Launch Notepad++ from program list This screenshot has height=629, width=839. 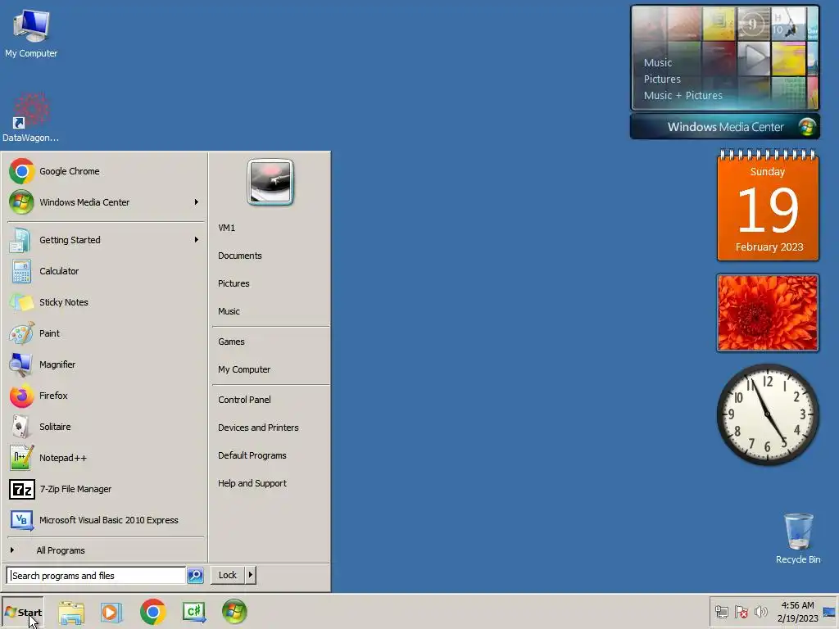106,458
